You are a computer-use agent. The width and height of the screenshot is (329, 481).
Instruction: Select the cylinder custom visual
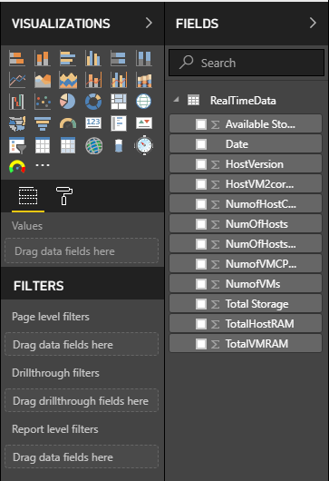(x=119, y=145)
